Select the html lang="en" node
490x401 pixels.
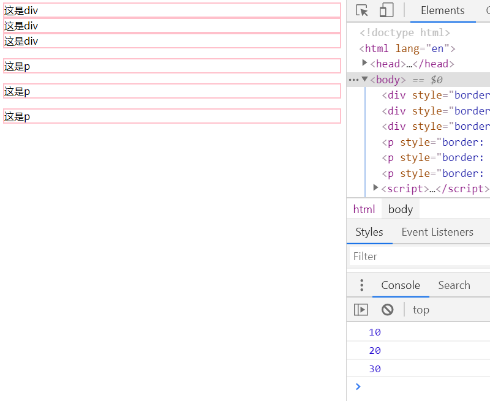[407, 48]
